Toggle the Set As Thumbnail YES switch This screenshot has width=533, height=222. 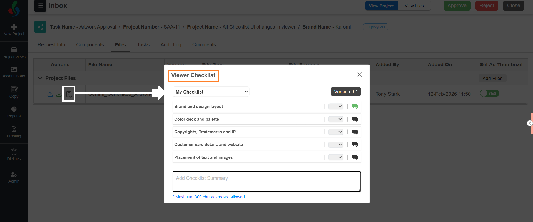click(489, 94)
